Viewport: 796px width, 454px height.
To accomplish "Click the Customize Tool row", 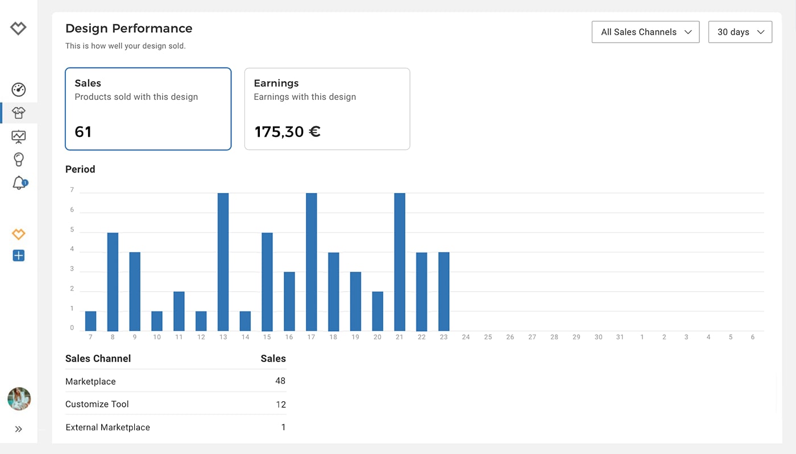I will [175, 404].
